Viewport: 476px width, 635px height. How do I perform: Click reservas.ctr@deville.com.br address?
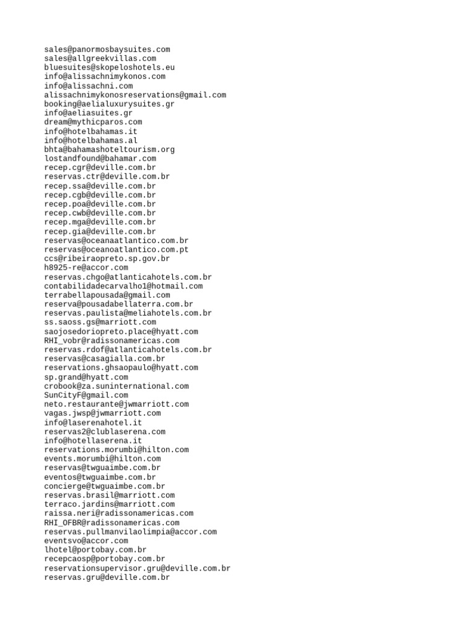107,177
